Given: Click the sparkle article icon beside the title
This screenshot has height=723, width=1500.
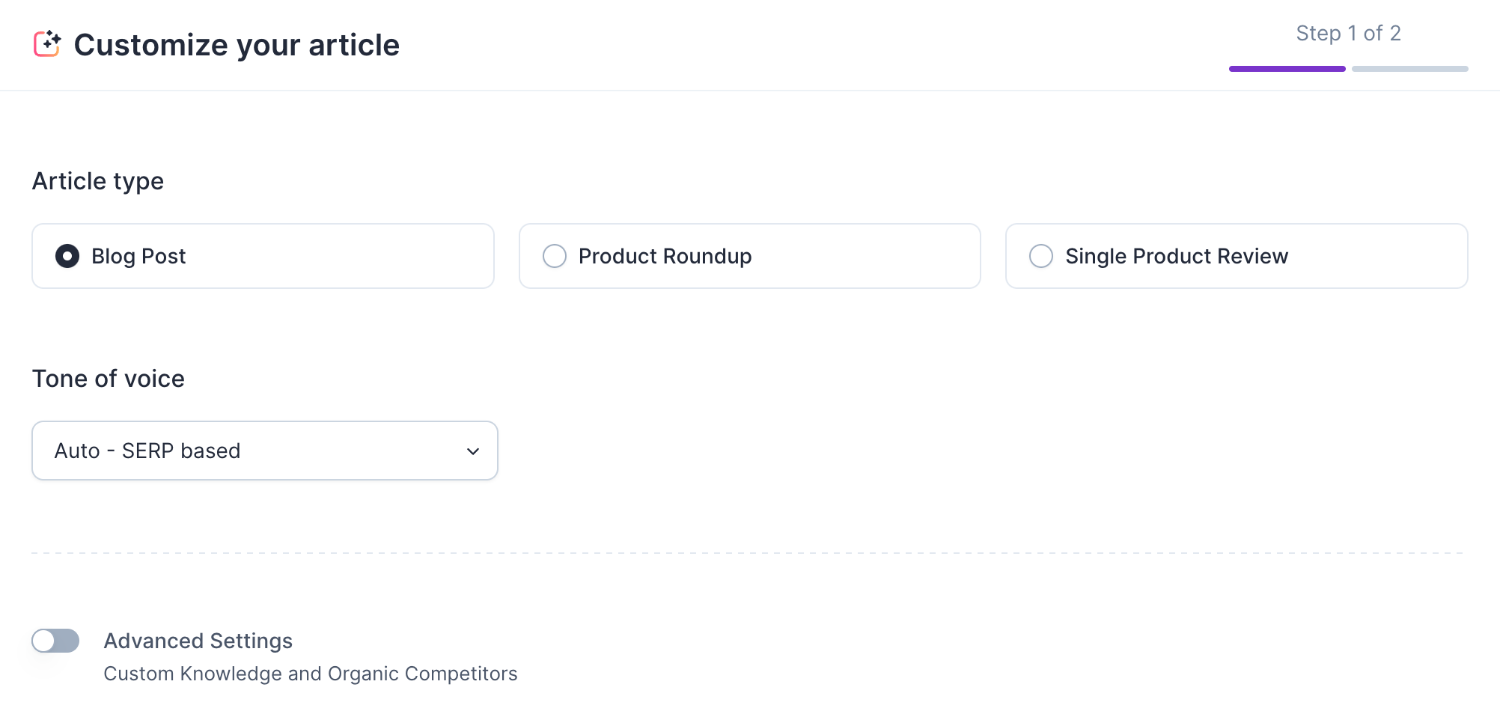Looking at the screenshot, I should pyautogui.click(x=47, y=44).
